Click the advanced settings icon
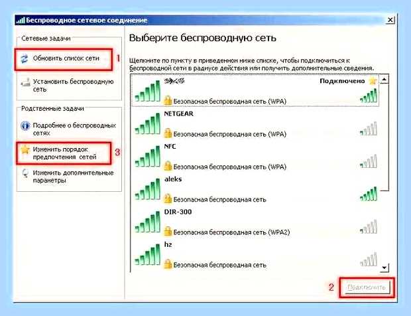 coord(25,173)
